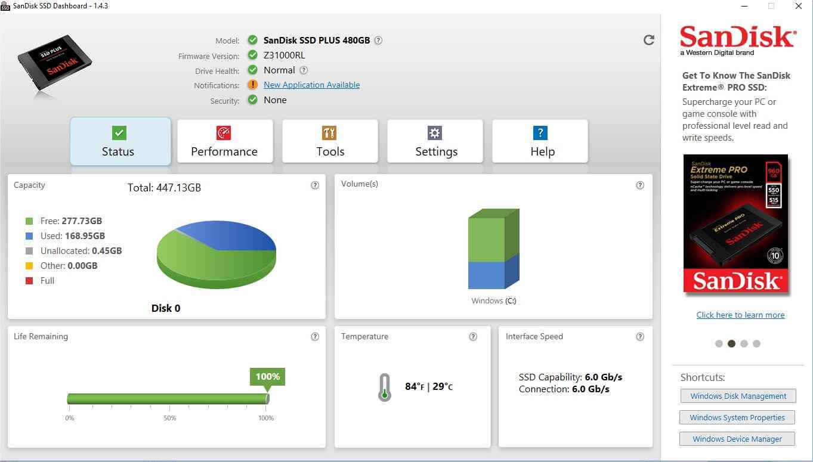Click the Temperature panel help icon
The height and width of the screenshot is (462, 813).
[473, 337]
